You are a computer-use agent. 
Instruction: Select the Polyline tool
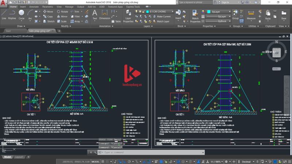point(12,14)
